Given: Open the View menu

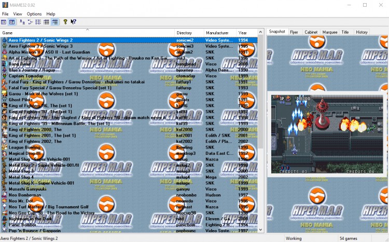Looking at the screenshot, I should [x=17, y=14].
